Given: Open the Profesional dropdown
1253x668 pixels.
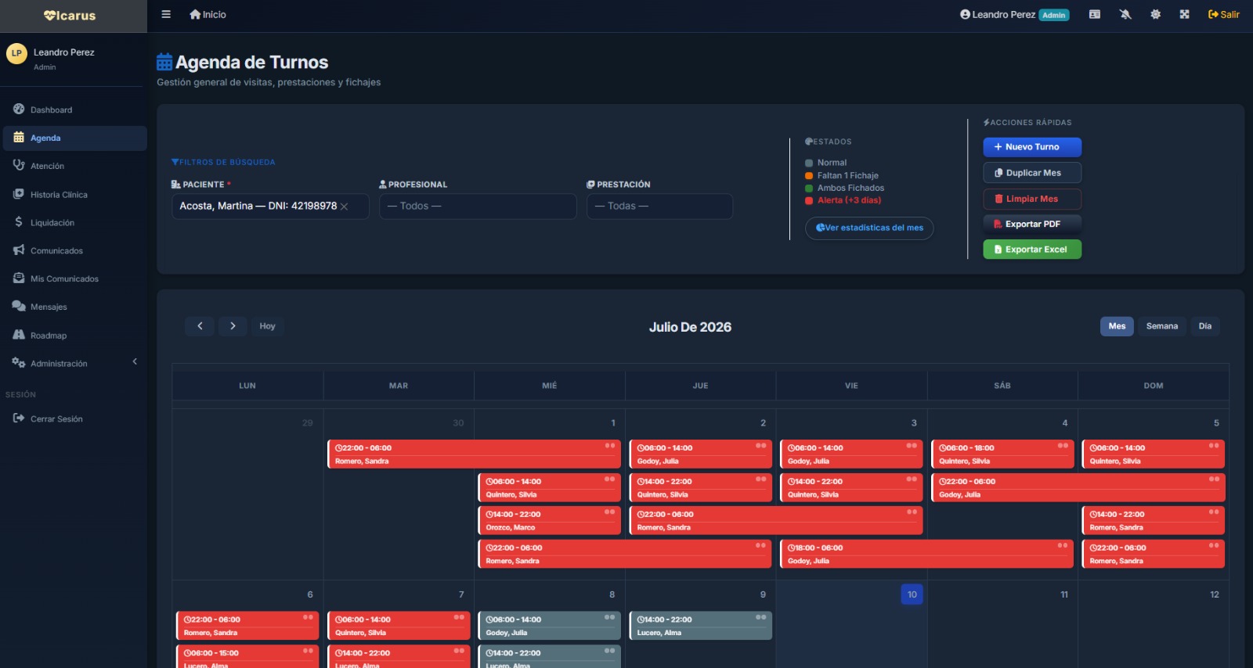Looking at the screenshot, I should point(478,207).
